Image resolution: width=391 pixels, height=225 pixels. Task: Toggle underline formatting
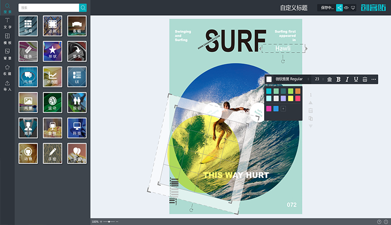pyautogui.click(x=356, y=79)
